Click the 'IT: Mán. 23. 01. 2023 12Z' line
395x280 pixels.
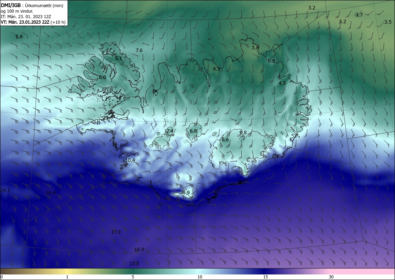26,17
